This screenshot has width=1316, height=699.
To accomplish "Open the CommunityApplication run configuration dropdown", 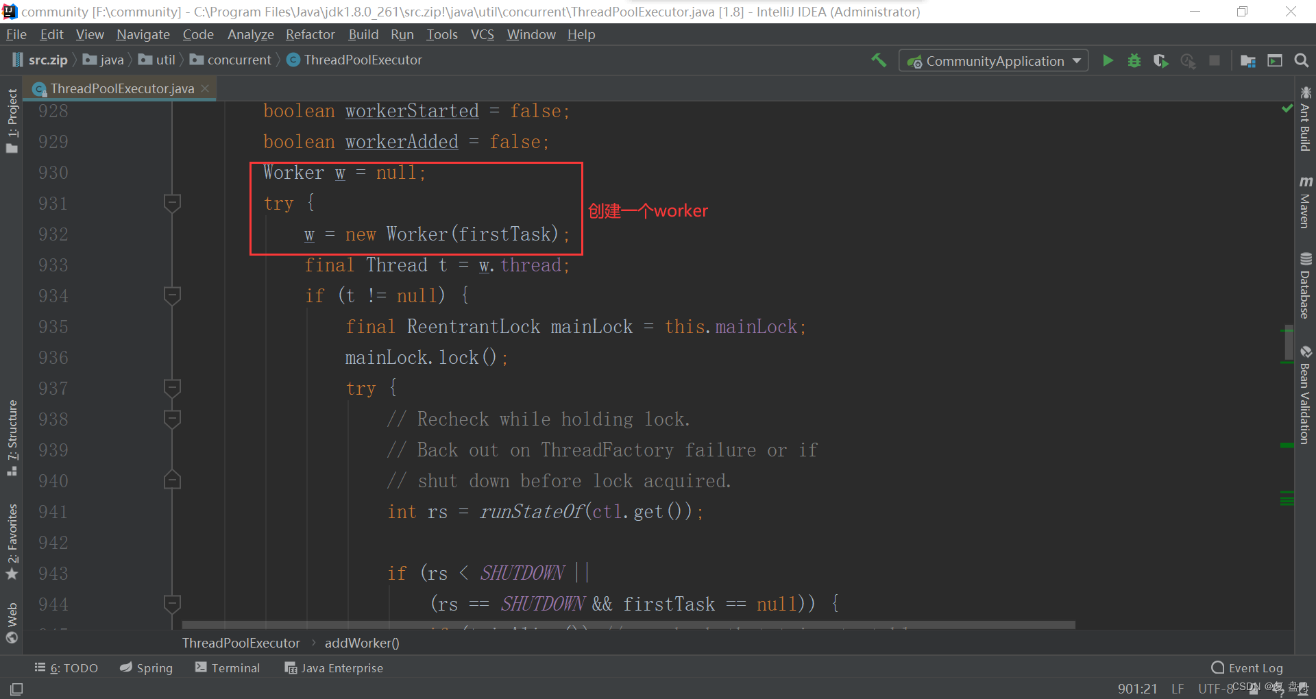I will pos(993,61).
